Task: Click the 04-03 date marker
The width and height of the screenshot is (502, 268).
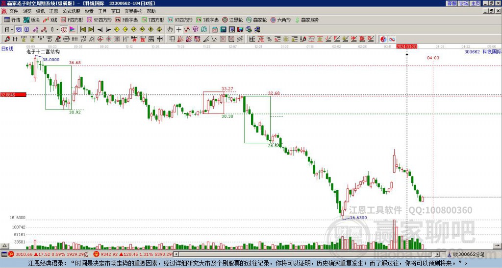Action: [x=433, y=58]
